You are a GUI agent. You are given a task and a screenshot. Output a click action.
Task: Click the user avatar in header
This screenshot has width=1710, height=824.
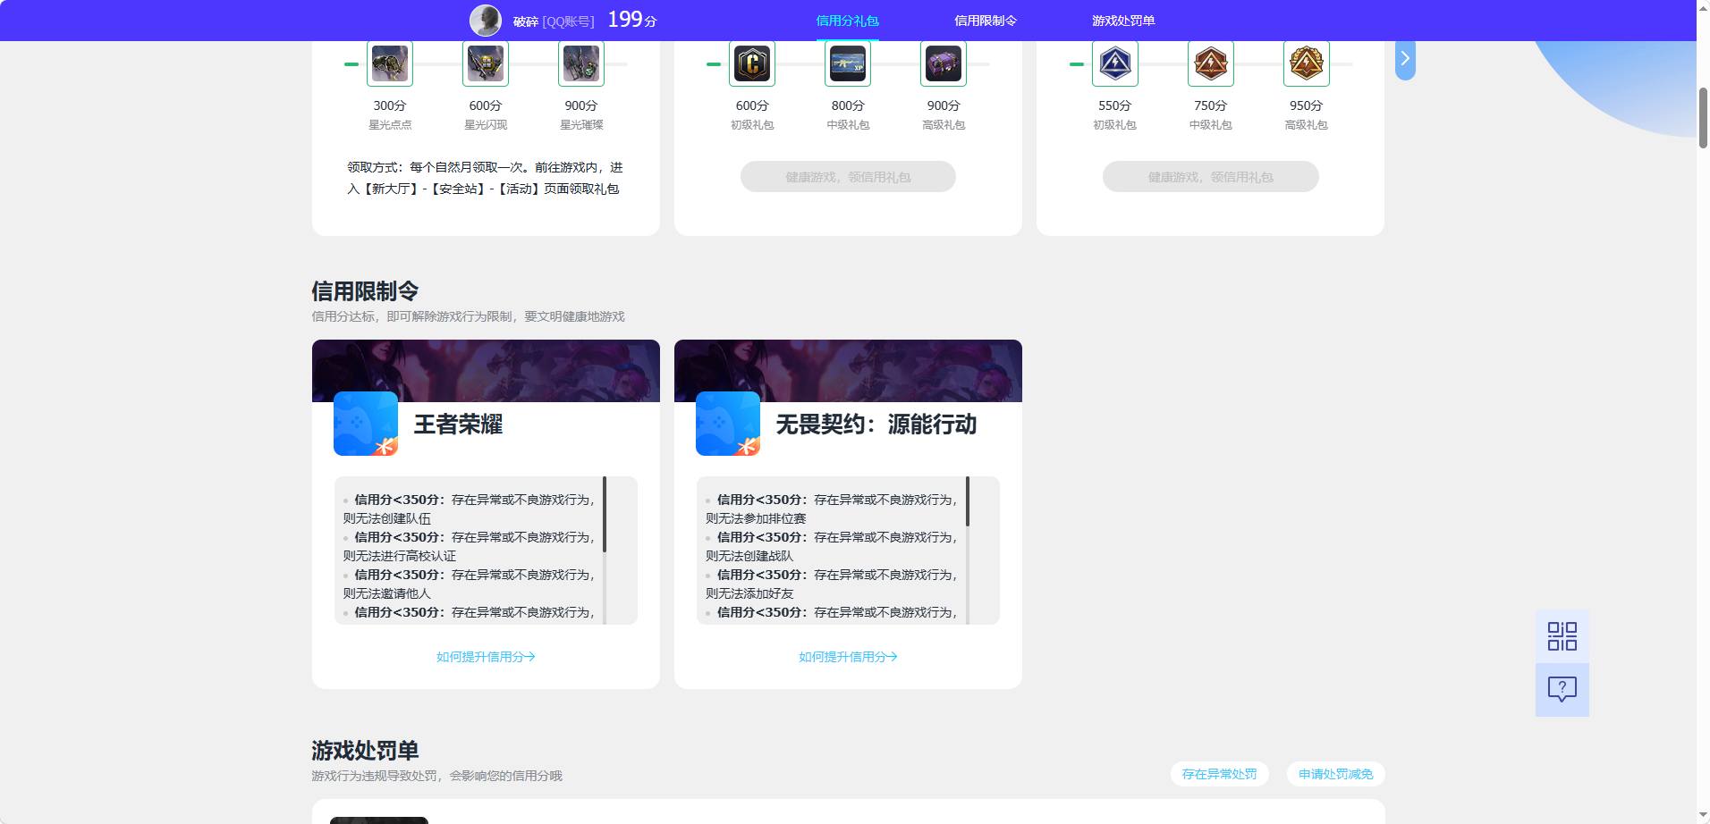(x=486, y=20)
